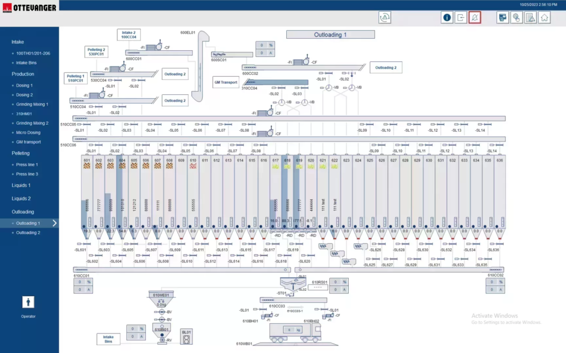Expand the Pelleting section in sidebar
Screen dimensions: 566x353
(x=20, y=153)
